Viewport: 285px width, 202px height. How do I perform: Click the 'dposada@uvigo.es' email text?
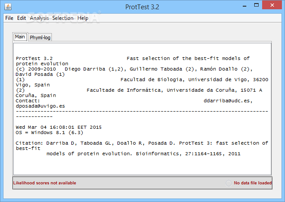point(40,106)
